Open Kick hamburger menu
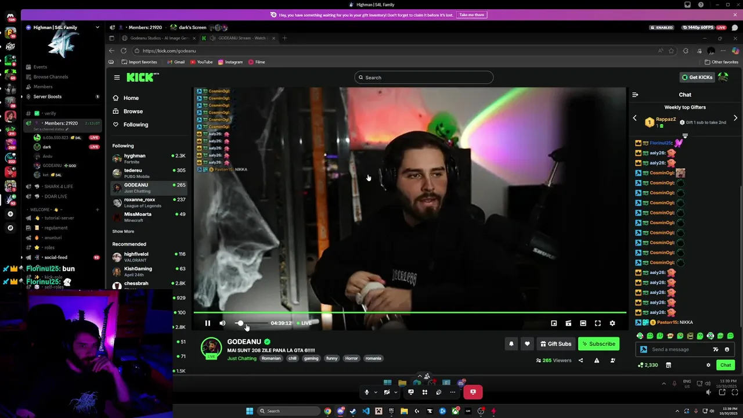743x418 pixels. [117, 77]
